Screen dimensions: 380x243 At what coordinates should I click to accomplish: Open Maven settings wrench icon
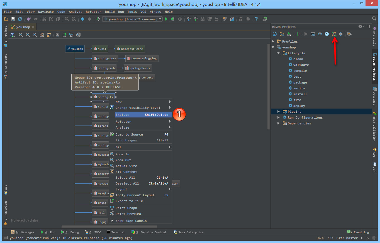349,34
